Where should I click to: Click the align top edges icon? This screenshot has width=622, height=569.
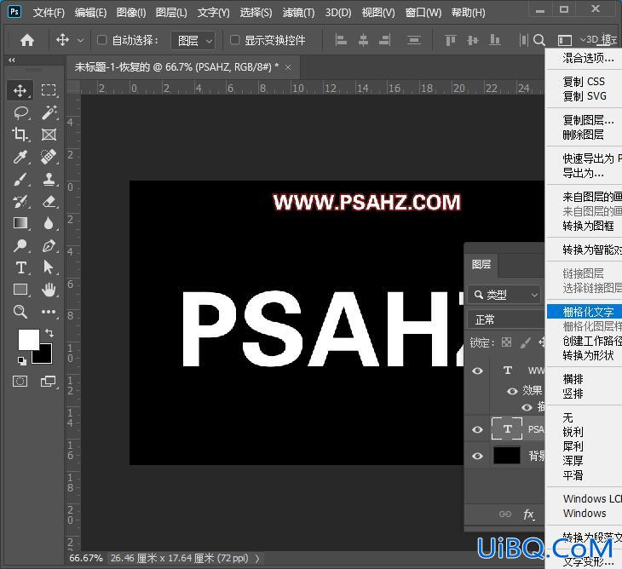click(x=450, y=40)
